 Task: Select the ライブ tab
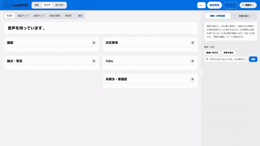[47, 5]
